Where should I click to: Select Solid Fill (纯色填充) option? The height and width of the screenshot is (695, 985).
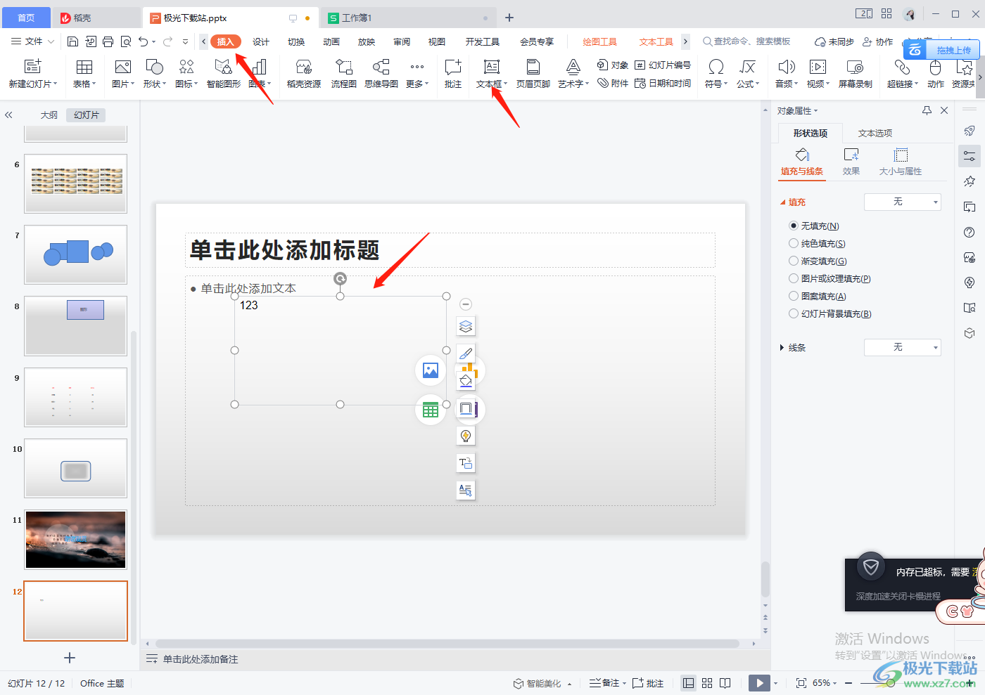[794, 243]
